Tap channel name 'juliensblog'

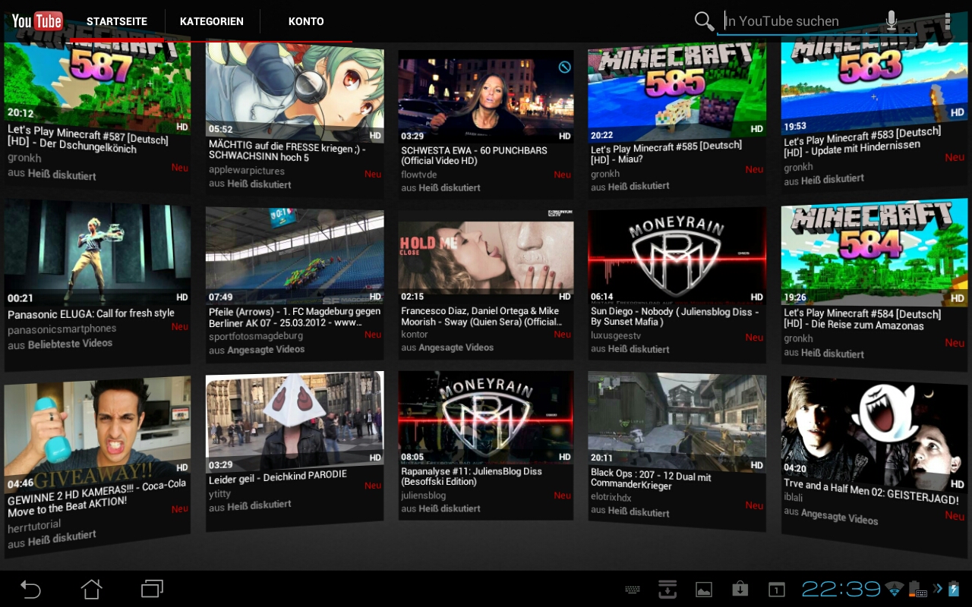423,495
